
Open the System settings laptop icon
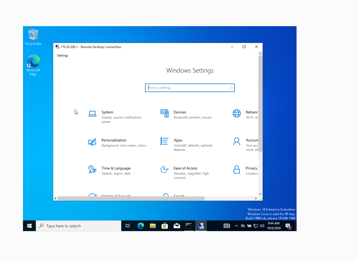[x=92, y=114]
